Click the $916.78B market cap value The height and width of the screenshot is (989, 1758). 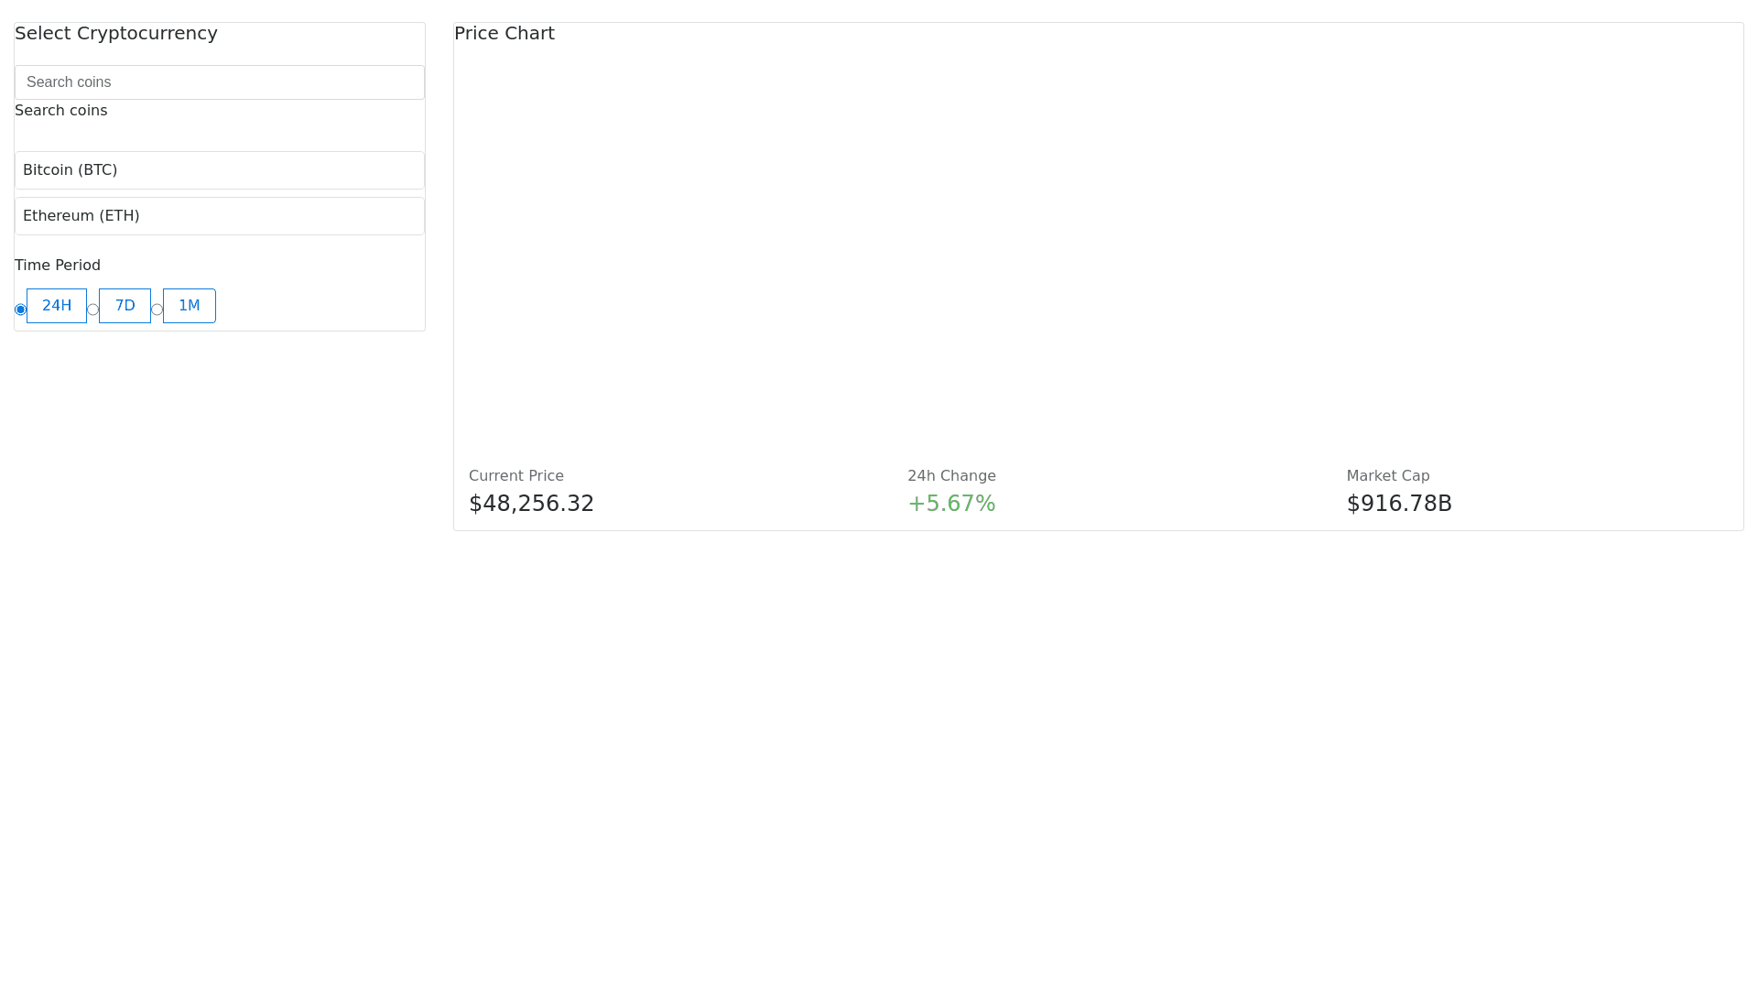pyautogui.click(x=1399, y=504)
